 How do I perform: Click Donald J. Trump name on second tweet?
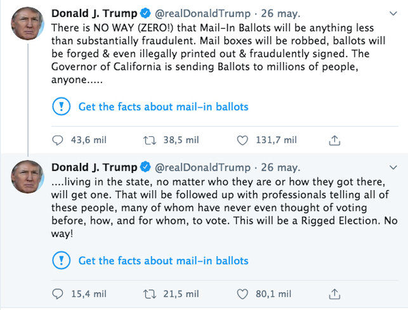tap(93, 167)
